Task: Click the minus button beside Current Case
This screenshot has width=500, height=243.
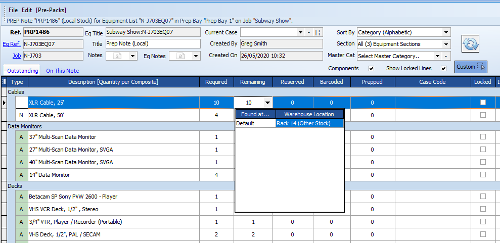Action: [308, 32]
